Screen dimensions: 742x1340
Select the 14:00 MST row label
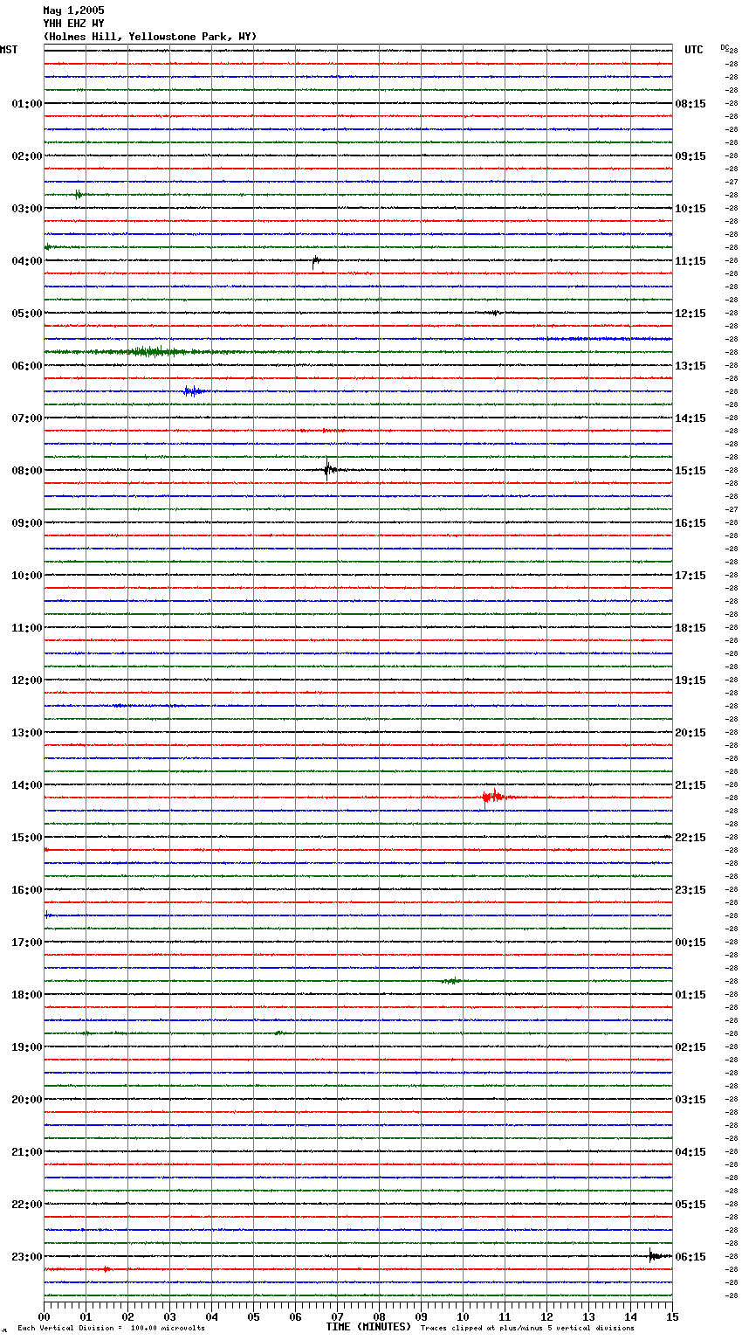pyautogui.click(x=27, y=785)
